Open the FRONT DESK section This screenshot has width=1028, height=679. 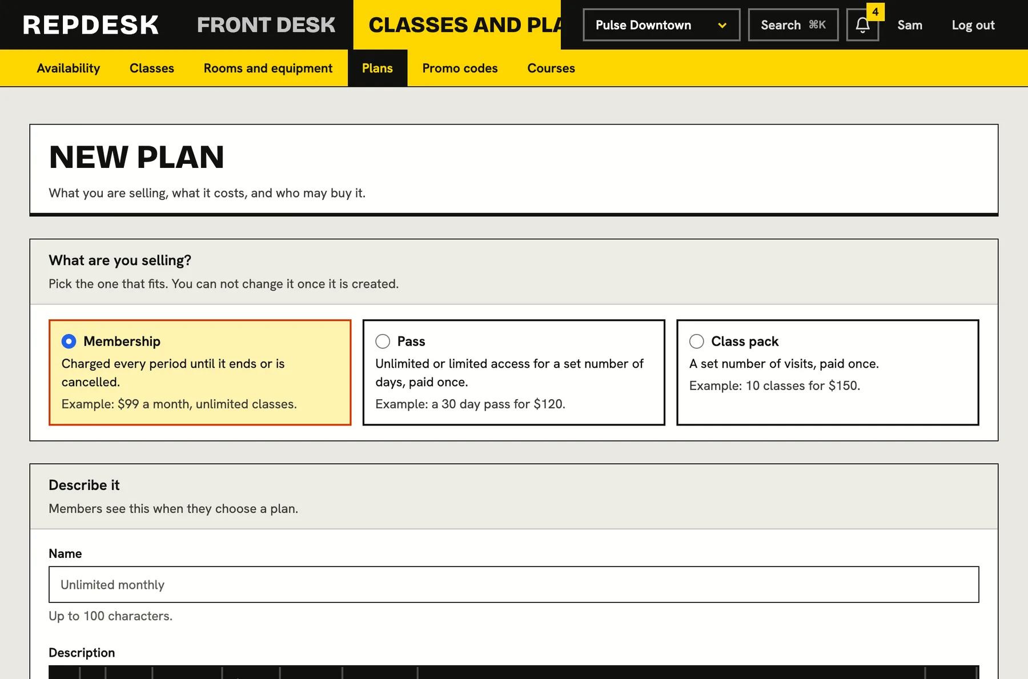point(266,25)
